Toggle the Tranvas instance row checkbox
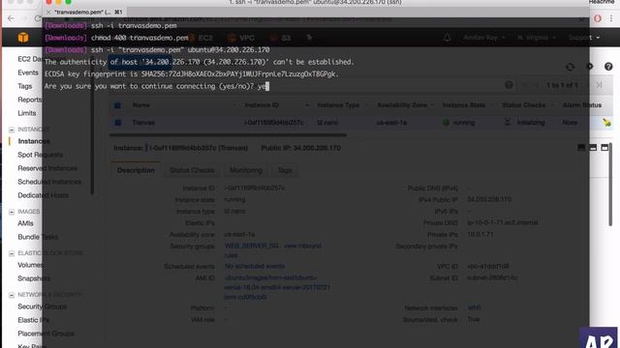 117,123
